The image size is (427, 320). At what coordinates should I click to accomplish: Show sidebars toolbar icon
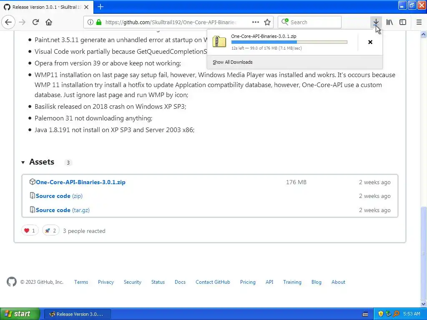click(x=403, y=22)
